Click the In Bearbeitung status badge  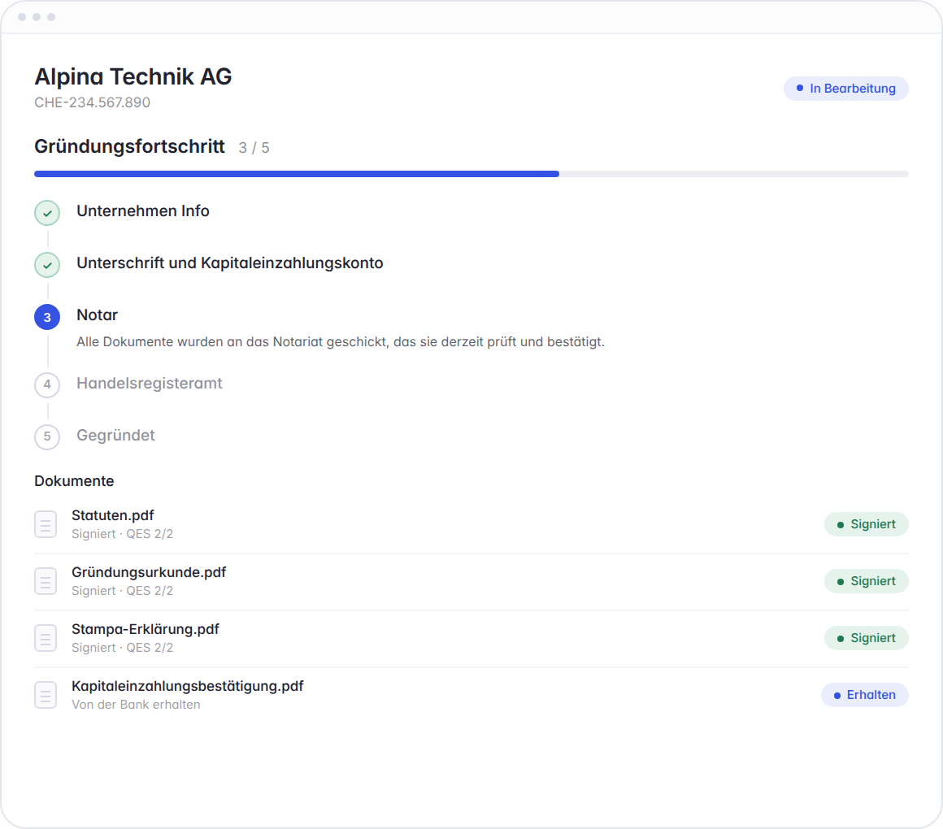[x=845, y=89]
